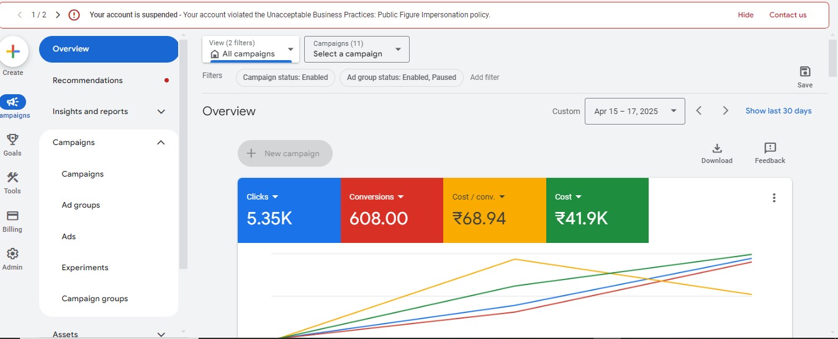
Task: Click the Add filter field
Action: point(485,77)
